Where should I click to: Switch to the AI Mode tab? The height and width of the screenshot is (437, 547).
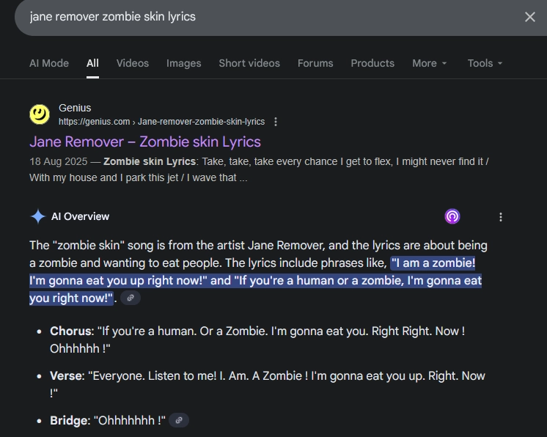(x=49, y=63)
